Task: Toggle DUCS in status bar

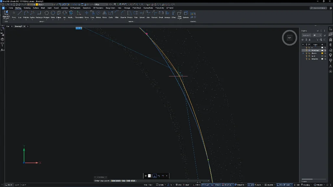Action: (258, 185)
